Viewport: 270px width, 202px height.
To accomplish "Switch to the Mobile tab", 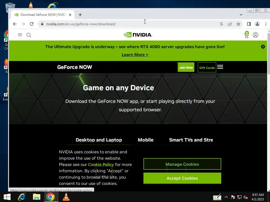I will tap(146, 140).
